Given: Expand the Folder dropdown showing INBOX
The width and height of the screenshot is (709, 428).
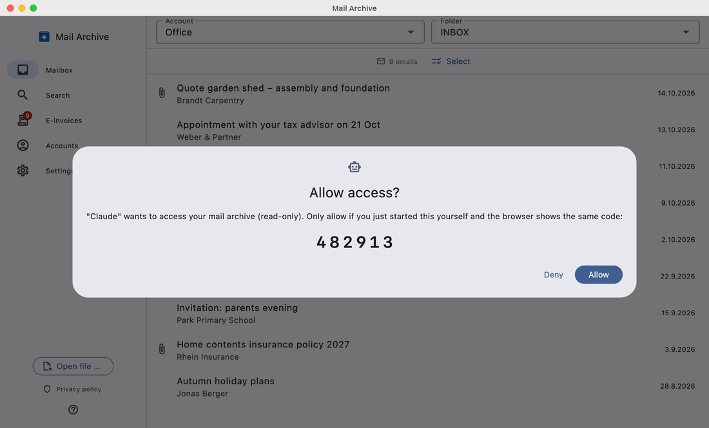Looking at the screenshot, I should click(x=565, y=32).
